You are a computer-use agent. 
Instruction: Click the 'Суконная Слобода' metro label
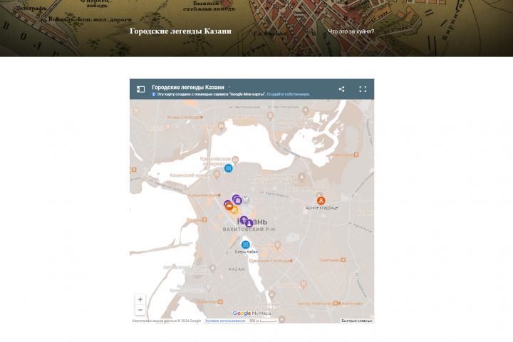click(269, 261)
